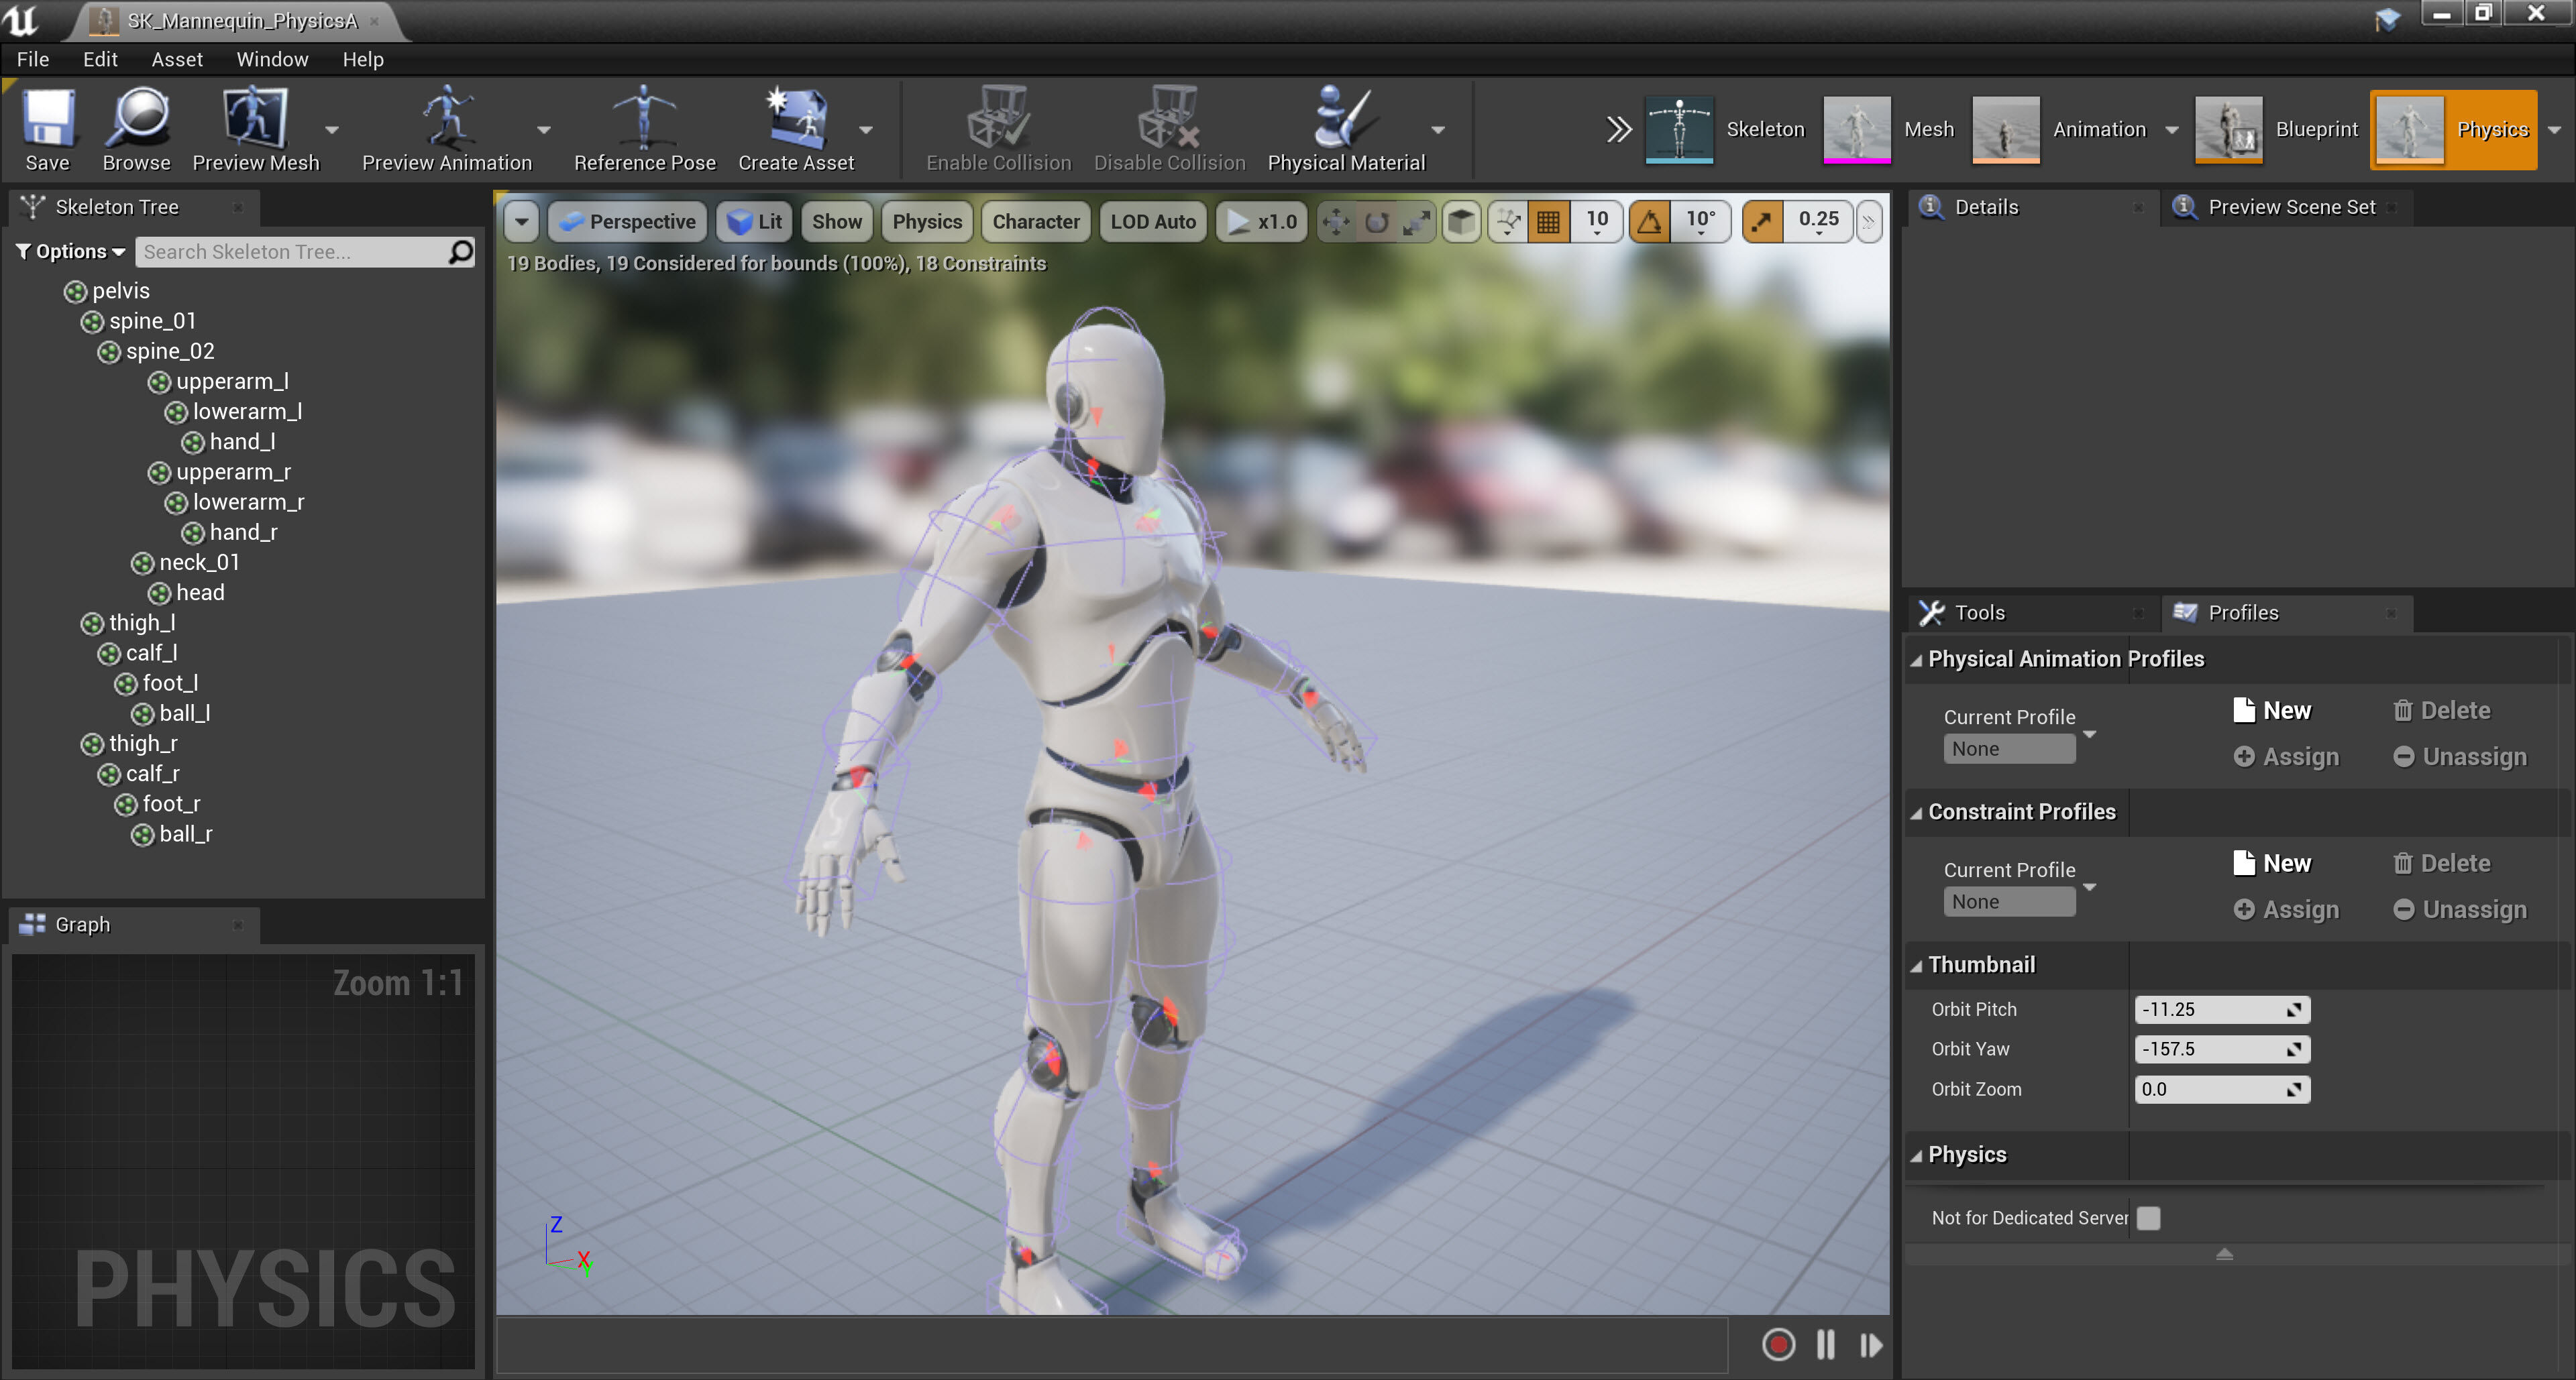Image resolution: width=2576 pixels, height=1380 pixels.
Task: Open the Perspective viewport view button
Action: 628,222
